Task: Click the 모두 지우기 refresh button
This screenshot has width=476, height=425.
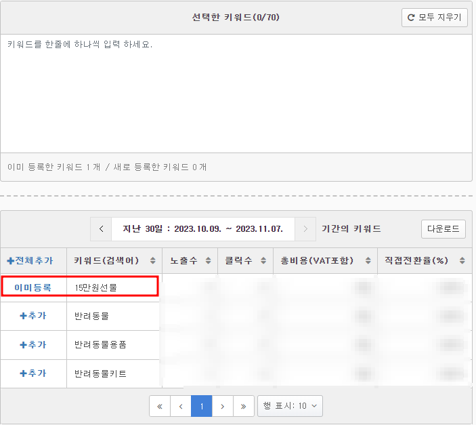Action: [x=434, y=18]
